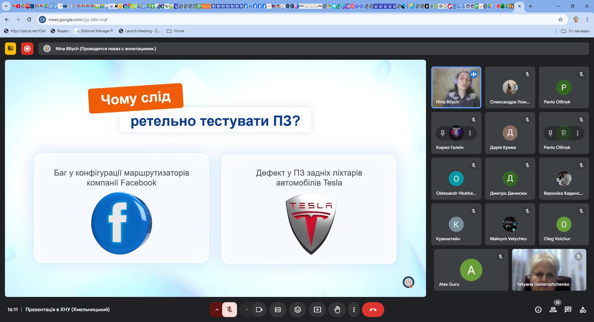Open meeting details info icon

coord(538,310)
